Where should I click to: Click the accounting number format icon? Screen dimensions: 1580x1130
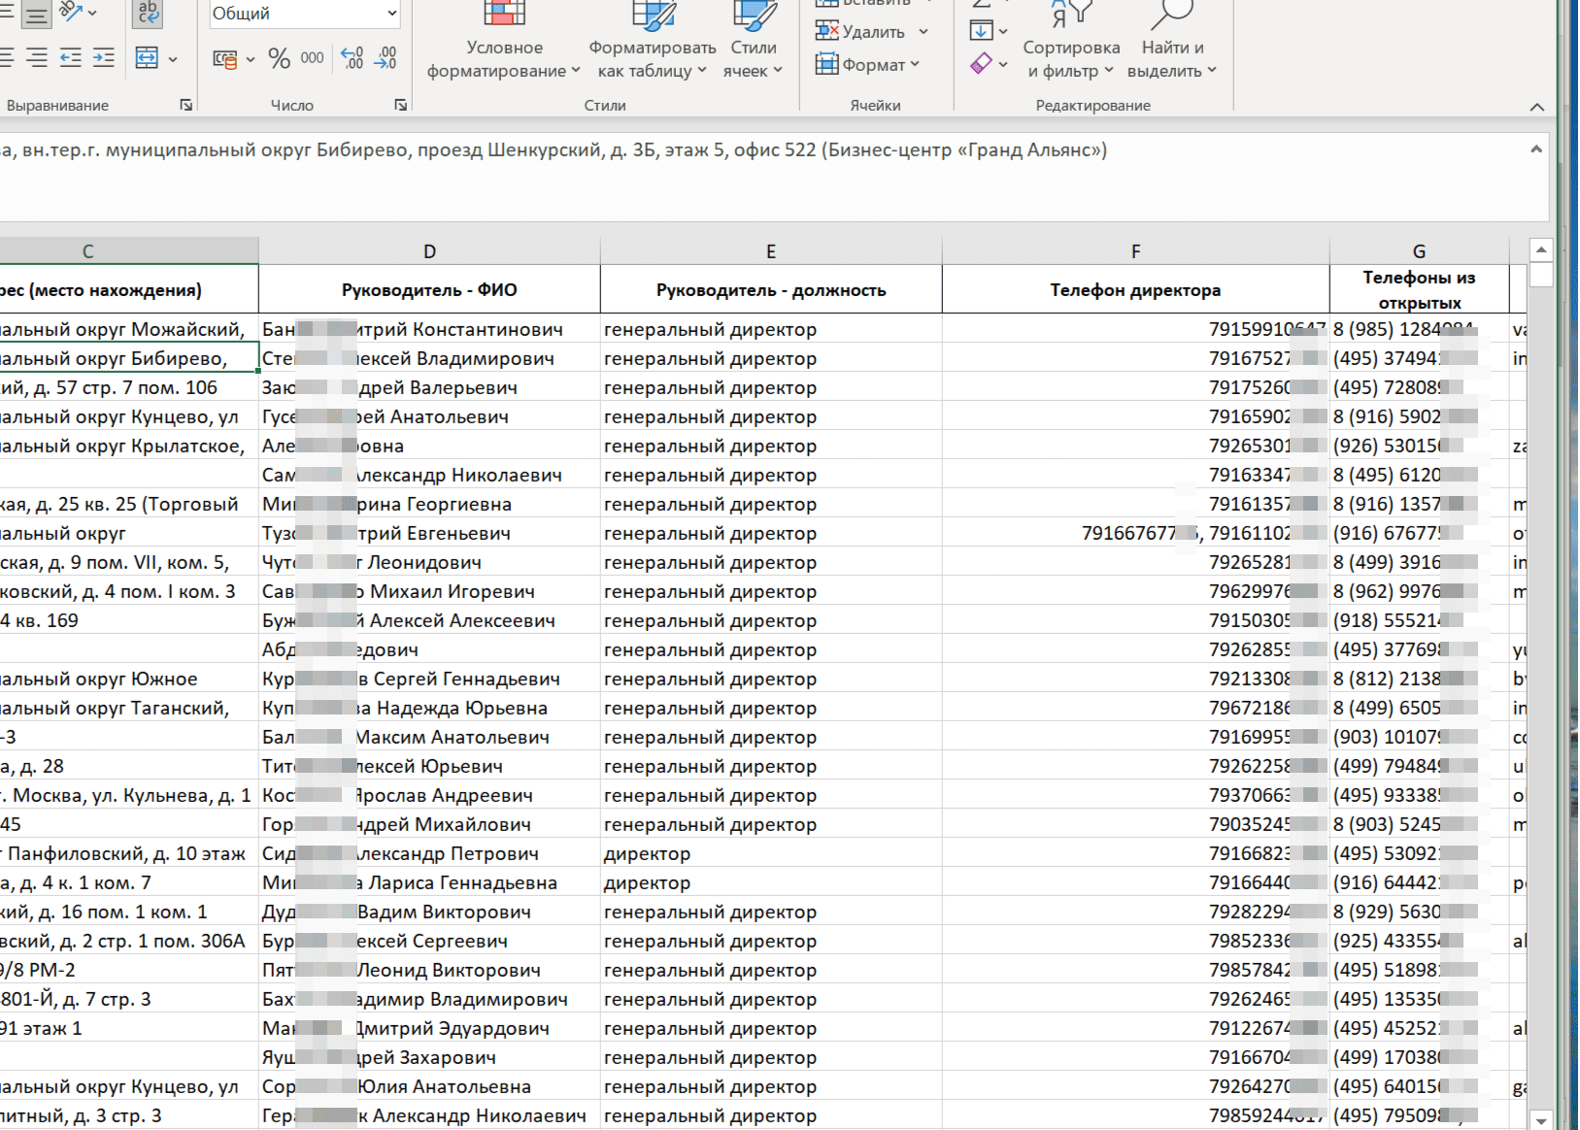pos(225,59)
